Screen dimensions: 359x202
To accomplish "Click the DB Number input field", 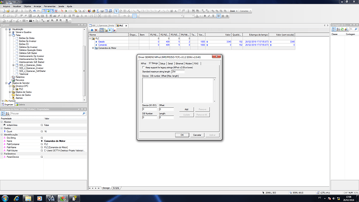I will (149, 117).
